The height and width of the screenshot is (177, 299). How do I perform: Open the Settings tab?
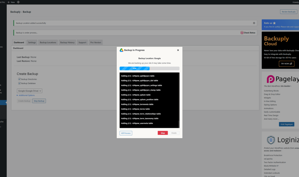32,42
